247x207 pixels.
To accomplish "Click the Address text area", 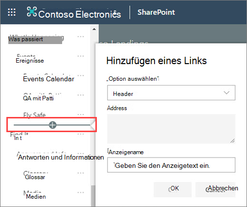I will click(171, 129).
